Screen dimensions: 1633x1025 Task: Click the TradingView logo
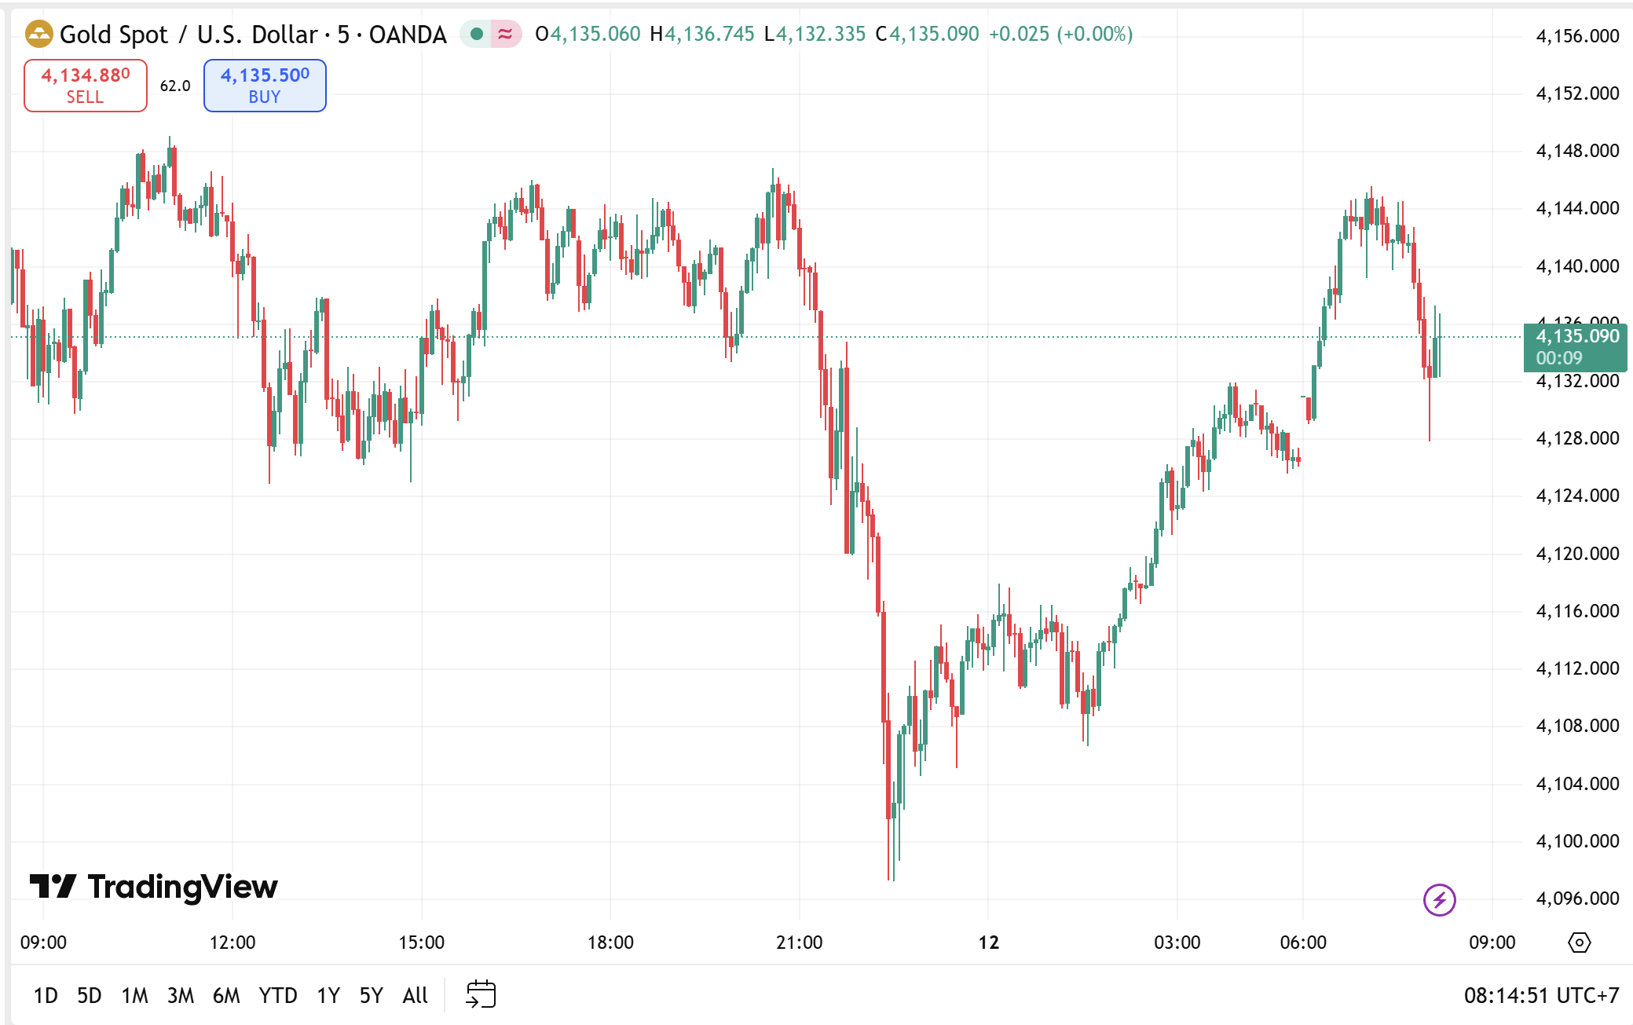(x=154, y=887)
